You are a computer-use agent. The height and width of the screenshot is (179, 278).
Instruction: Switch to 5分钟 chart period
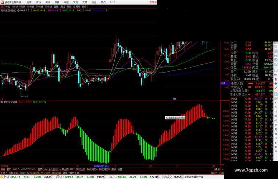click(22, 7)
